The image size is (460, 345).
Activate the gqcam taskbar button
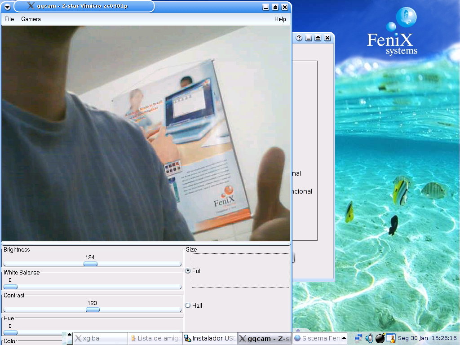(x=265, y=338)
